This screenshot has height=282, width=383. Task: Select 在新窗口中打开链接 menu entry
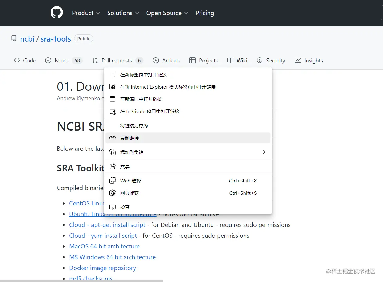point(188,99)
